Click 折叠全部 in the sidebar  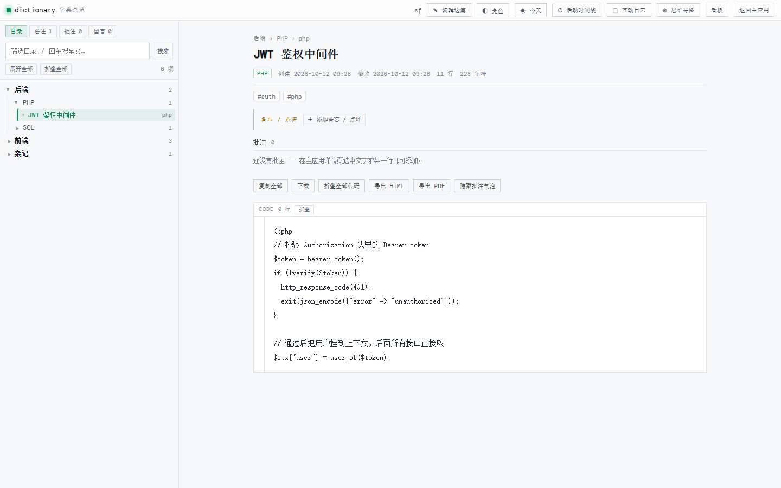pyautogui.click(x=56, y=69)
